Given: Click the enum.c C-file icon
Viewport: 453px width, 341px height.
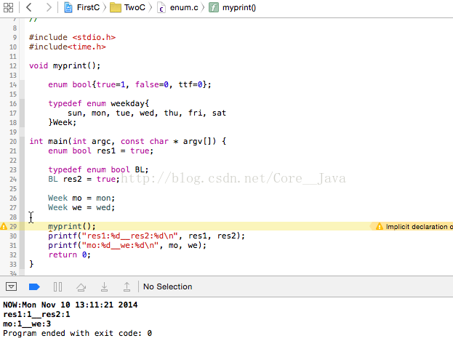Looking at the screenshot, I should click(x=161, y=7).
